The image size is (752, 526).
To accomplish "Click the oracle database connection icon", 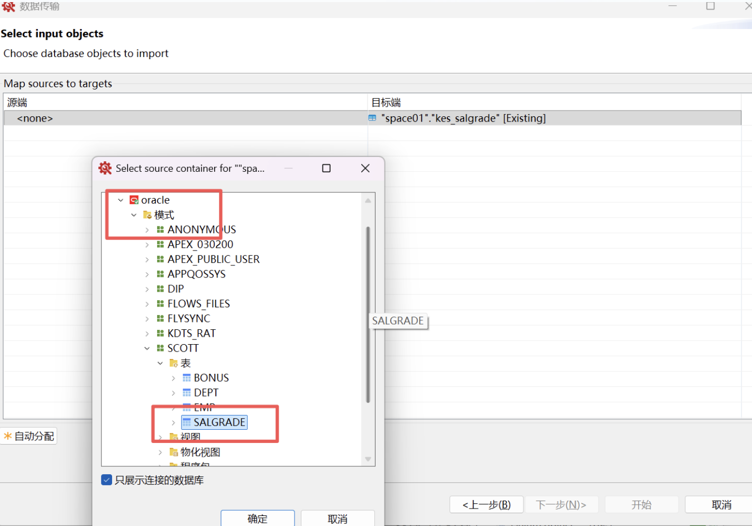I will pyautogui.click(x=134, y=200).
